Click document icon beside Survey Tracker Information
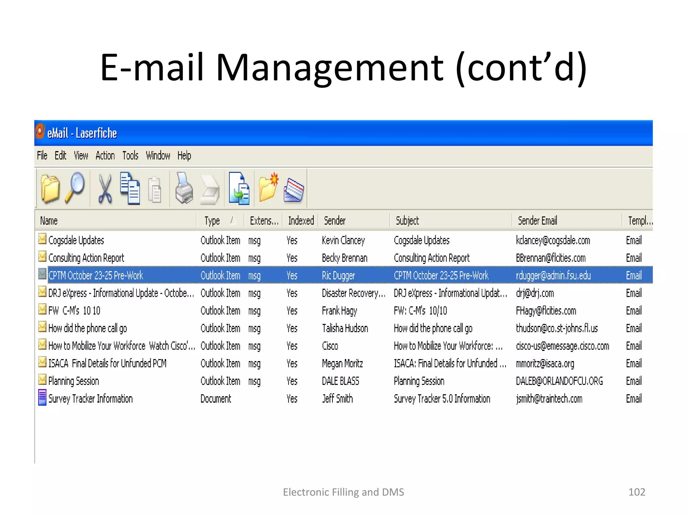The height and width of the screenshot is (515, 687). [x=42, y=397]
